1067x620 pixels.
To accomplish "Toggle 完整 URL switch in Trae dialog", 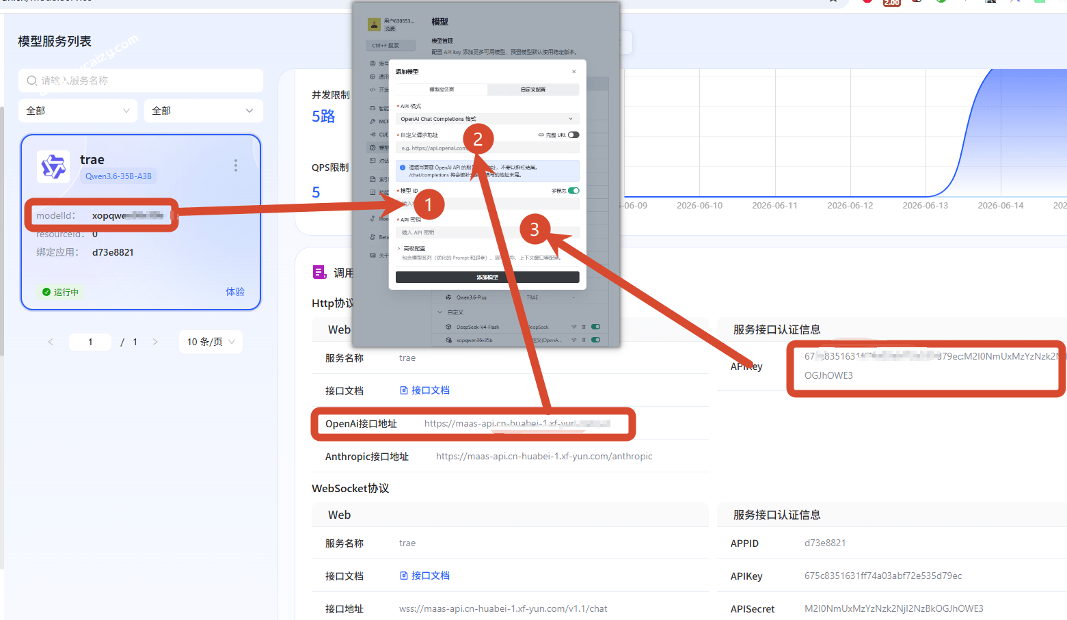I will pos(573,135).
